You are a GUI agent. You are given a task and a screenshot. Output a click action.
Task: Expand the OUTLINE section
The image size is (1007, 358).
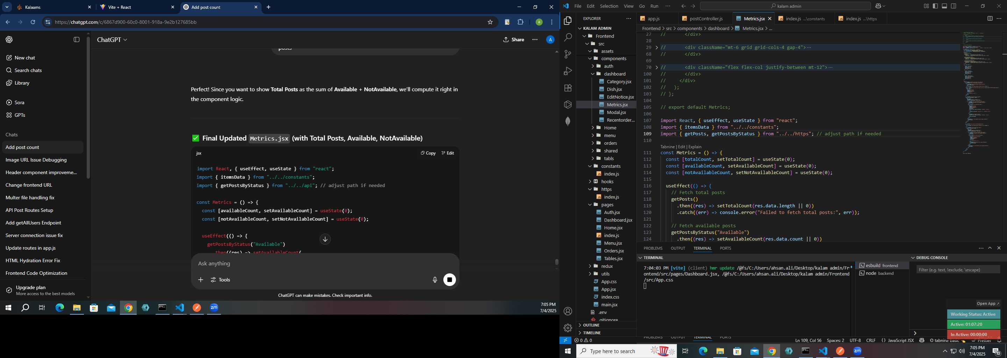(591, 325)
